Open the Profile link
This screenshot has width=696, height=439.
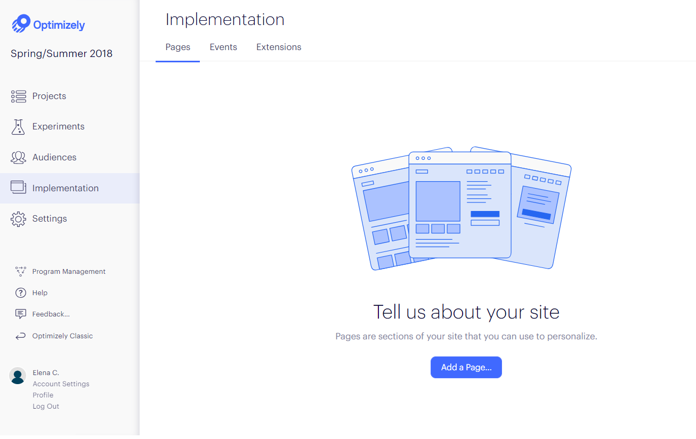pos(43,395)
